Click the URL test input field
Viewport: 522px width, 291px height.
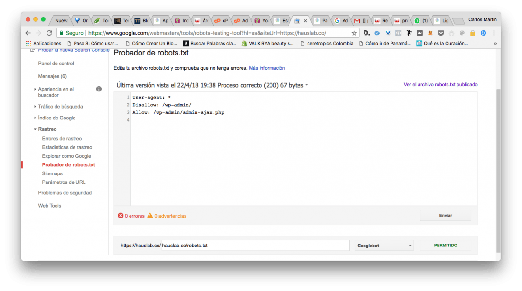click(256, 246)
